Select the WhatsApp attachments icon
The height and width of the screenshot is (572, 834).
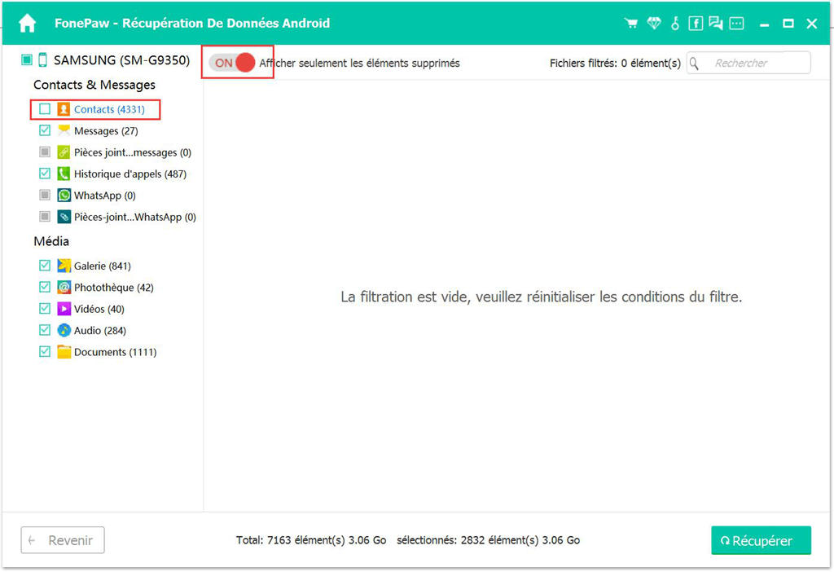coord(64,217)
